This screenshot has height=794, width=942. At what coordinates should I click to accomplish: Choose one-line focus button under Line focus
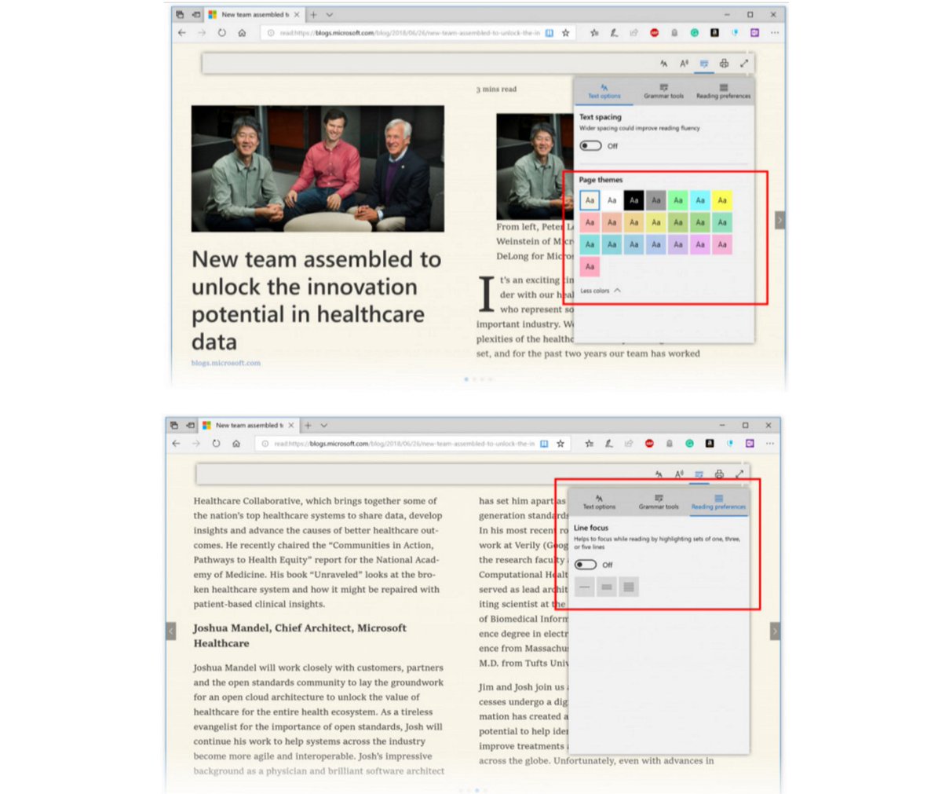[584, 587]
